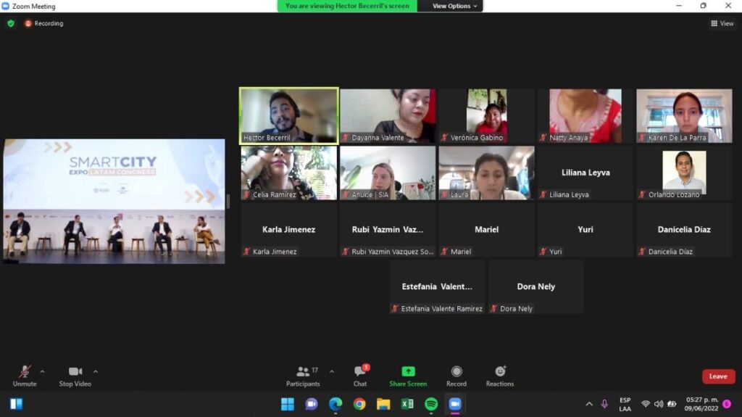Click battery icon in system tray

click(x=672, y=404)
